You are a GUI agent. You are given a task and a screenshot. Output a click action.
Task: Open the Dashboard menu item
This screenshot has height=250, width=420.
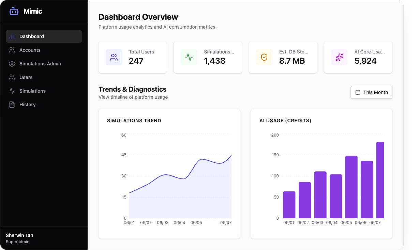tap(44, 36)
